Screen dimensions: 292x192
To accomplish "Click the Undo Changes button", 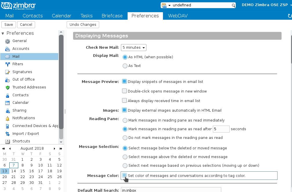I will (83, 25).
